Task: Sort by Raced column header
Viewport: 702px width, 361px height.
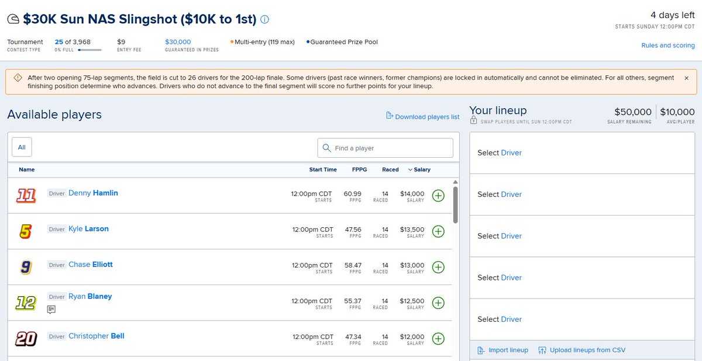Action: 390,170
